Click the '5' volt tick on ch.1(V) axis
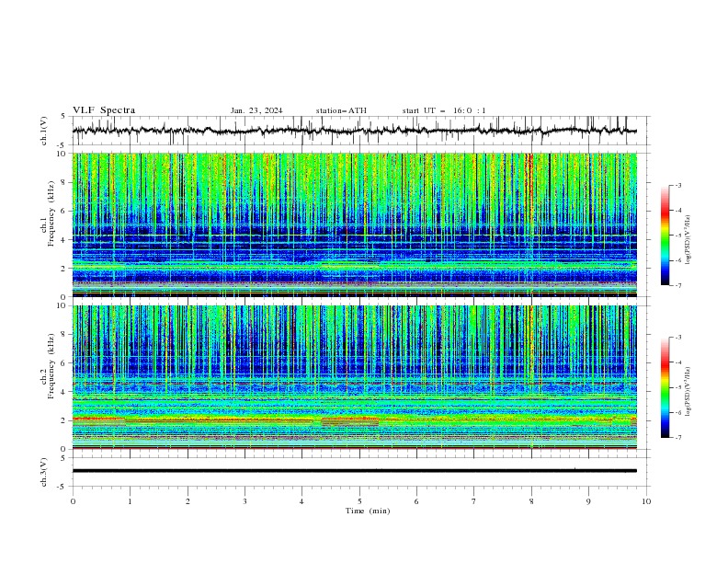 click(64, 116)
